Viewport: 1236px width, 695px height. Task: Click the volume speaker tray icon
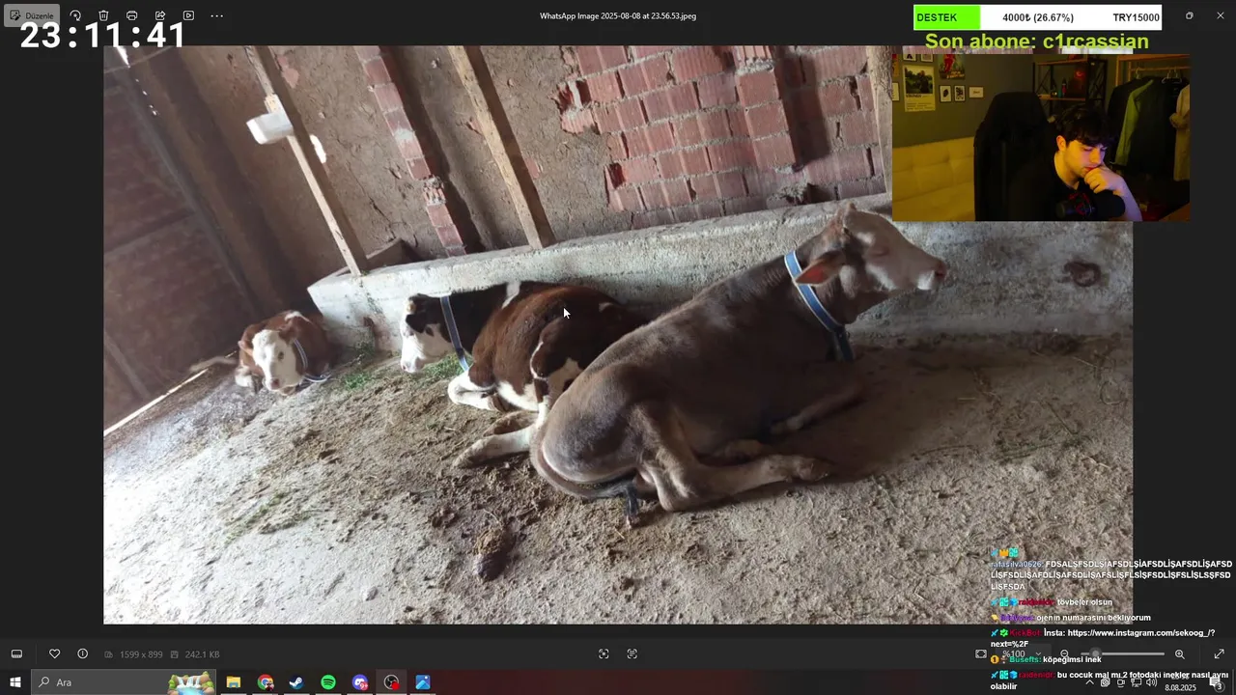tap(1151, 682)
